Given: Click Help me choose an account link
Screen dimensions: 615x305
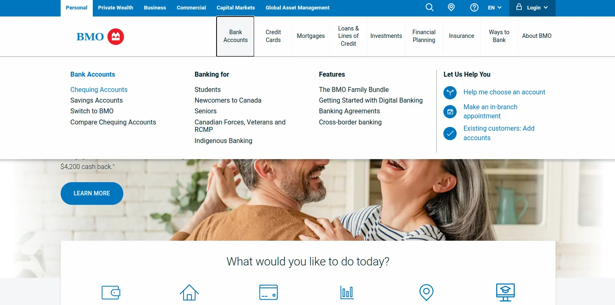Looking at the screenshot, I should [x=504, y=92].
